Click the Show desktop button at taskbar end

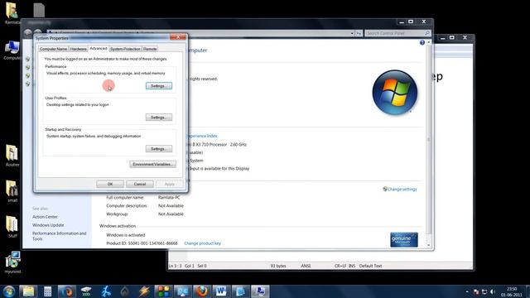[x=528, y=291]
